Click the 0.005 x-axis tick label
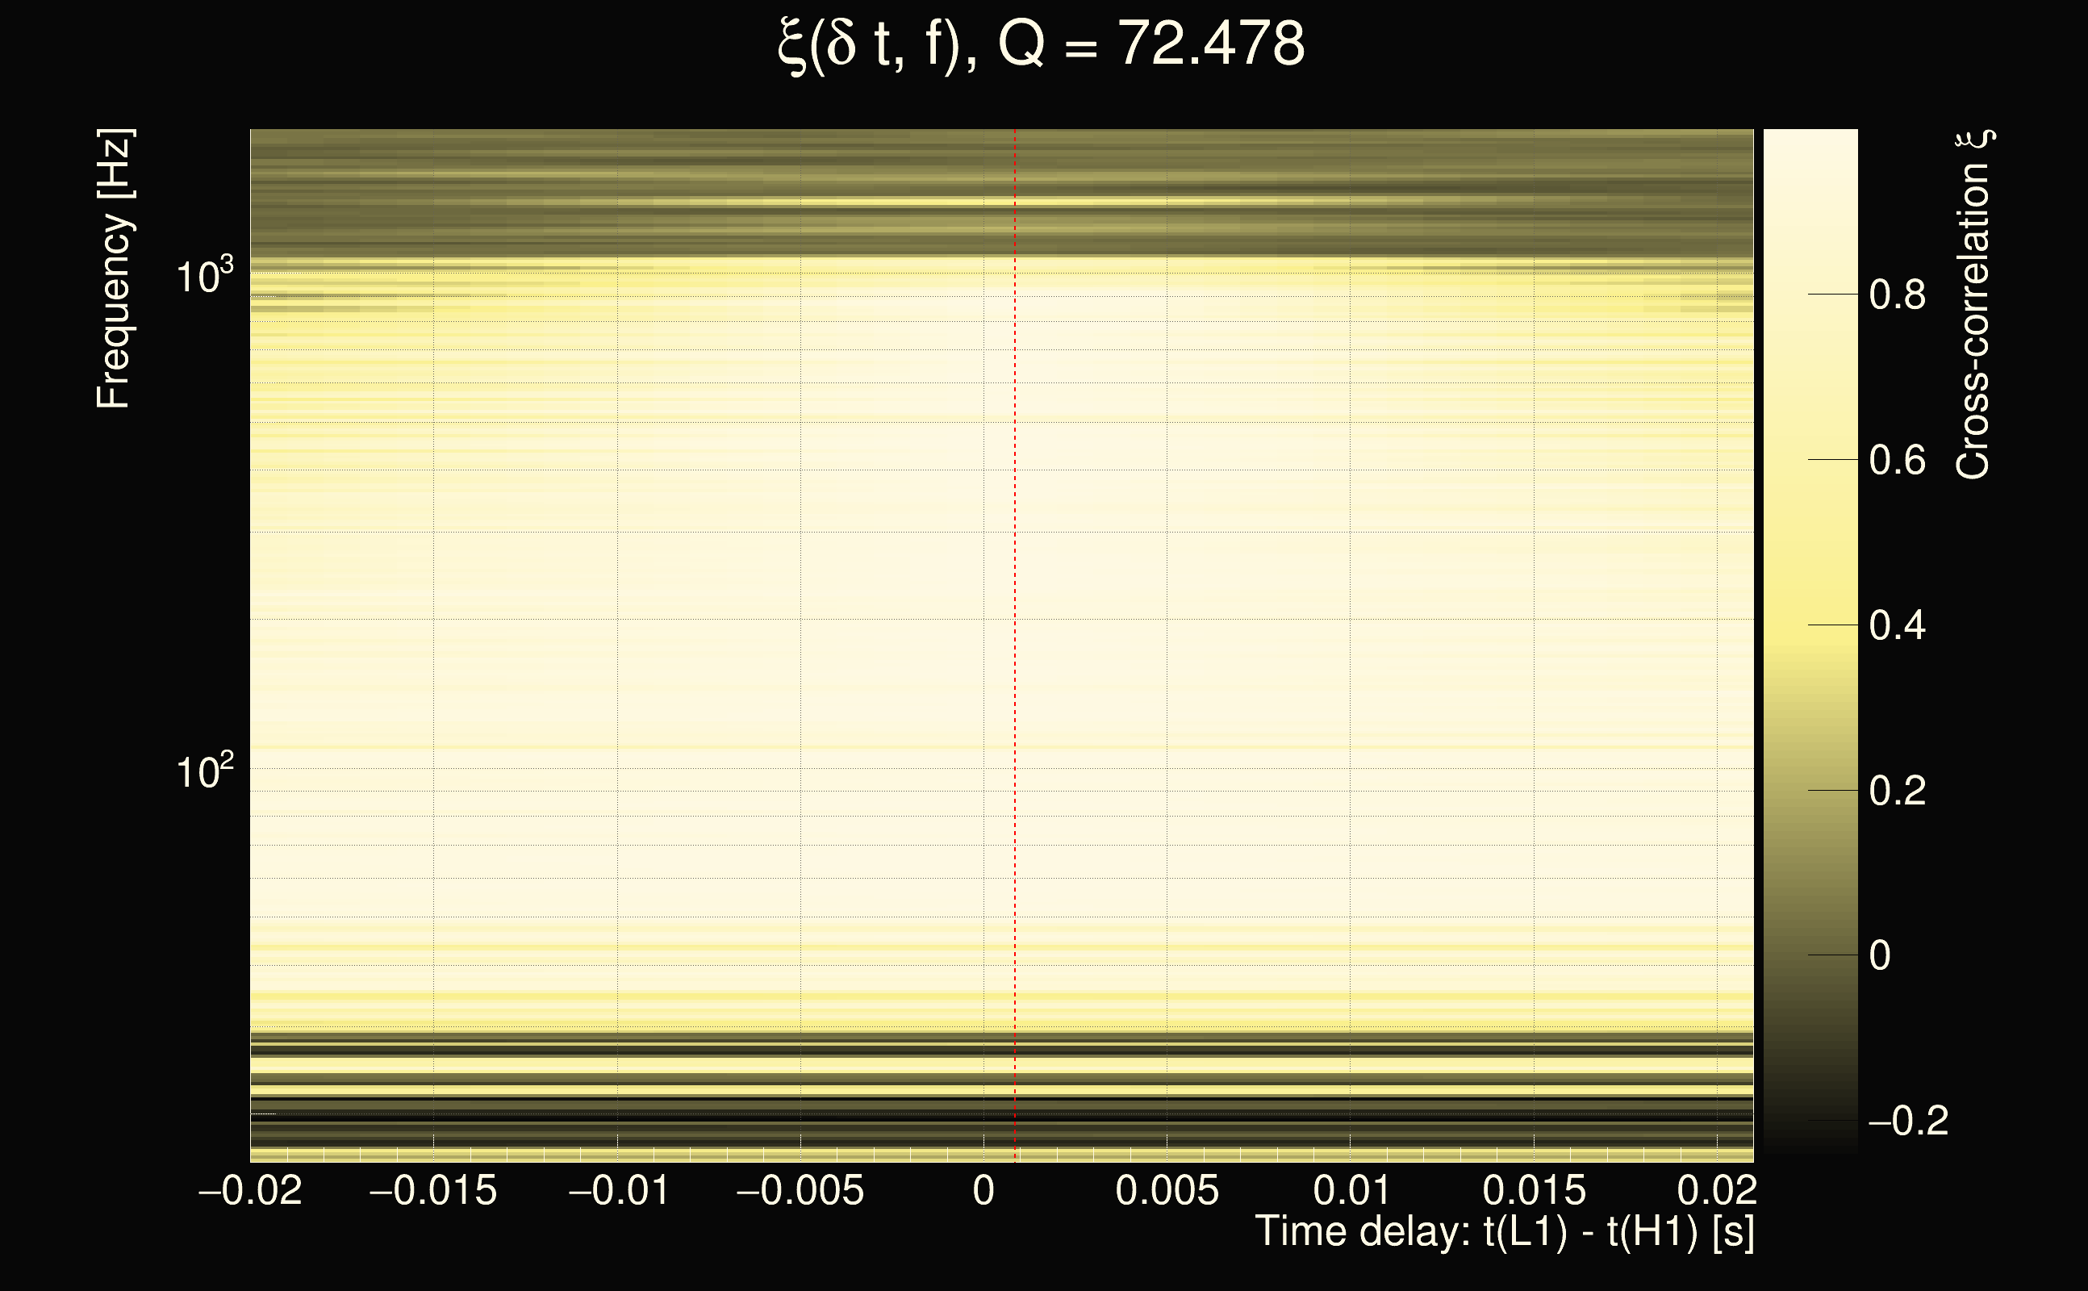Viewport: 2088px width, 1291px height. pyautogui.click(x=1167, y=1190)
